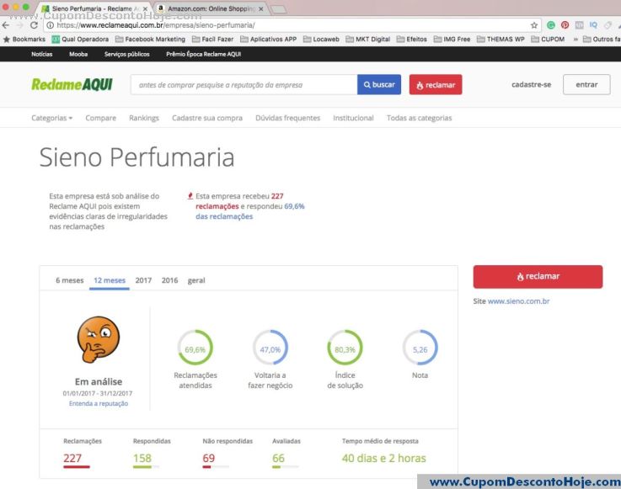The height and width of the screenshot is (489, 621).
Task: Open Todas as categorias
Action: pyautogui.click(x=419, y=118)
